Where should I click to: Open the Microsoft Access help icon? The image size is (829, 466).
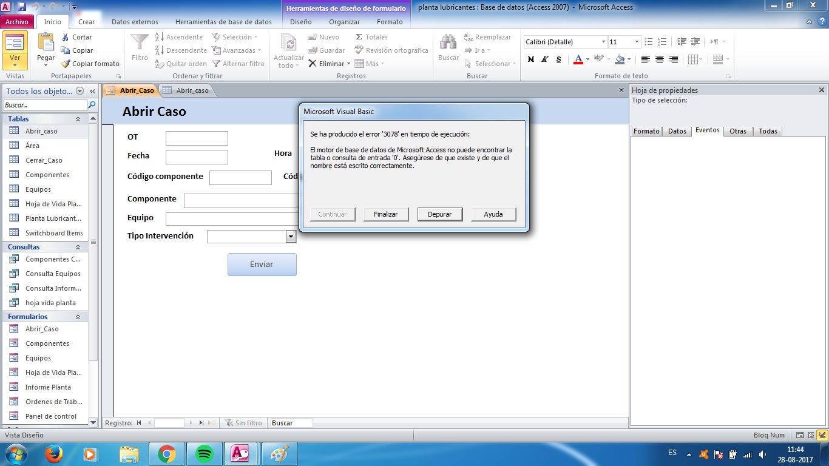[822, 22]
